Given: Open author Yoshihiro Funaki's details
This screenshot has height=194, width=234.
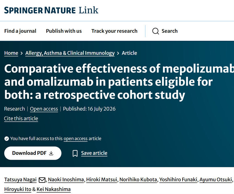Looking at the screenshot, I should click(x=178, y=180).
